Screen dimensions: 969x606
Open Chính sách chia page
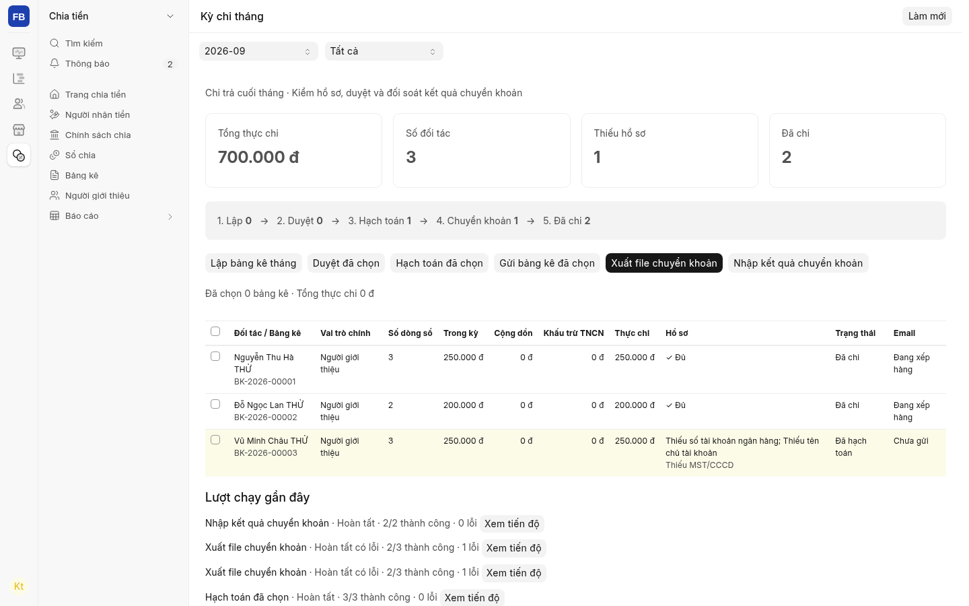113,135
